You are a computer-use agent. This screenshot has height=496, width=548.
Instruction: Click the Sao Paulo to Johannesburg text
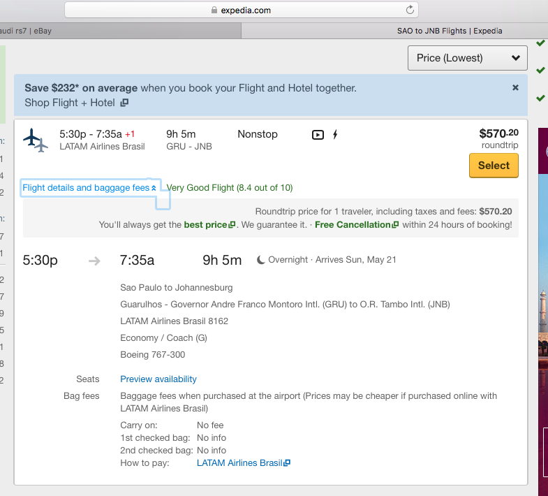[x=177, y=288]
